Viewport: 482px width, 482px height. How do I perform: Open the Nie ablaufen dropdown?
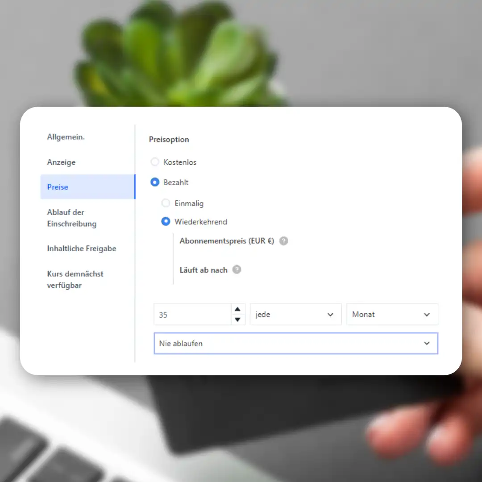[296, 343]
